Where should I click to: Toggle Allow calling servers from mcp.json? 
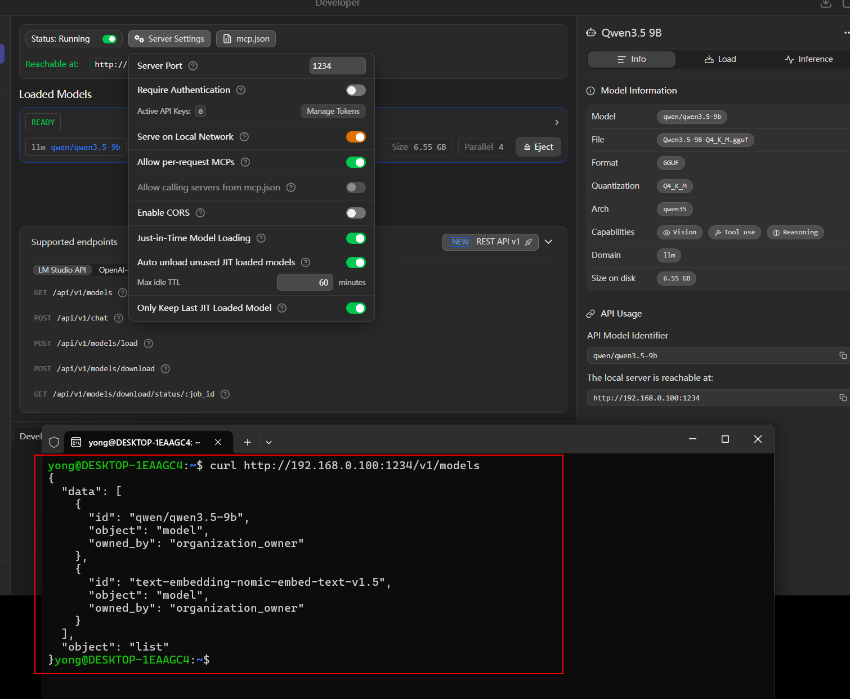(x=356, y=188)
